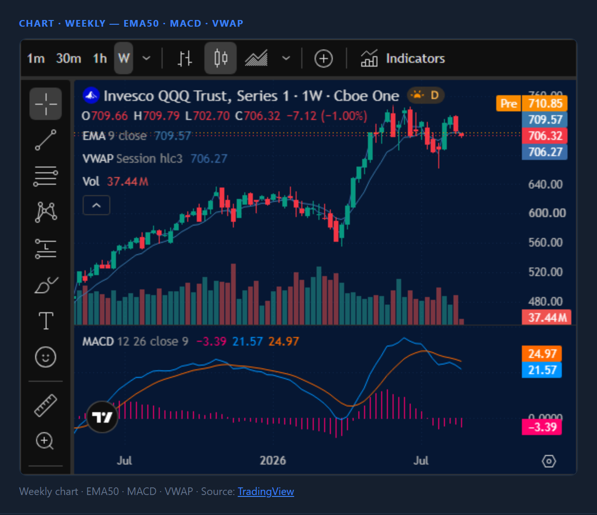Click the 706.27 VWAP price label
This screenshot has height=515, width=597.
(x=545, y=152)
